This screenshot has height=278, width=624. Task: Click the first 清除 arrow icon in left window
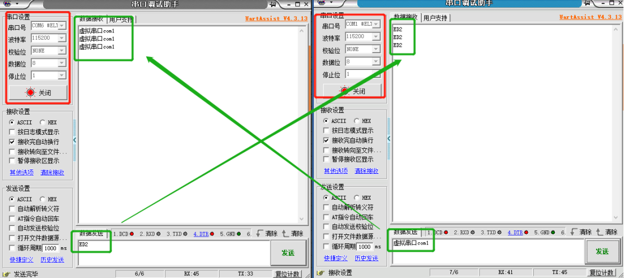pyautogui.click(x=259, y=233)
